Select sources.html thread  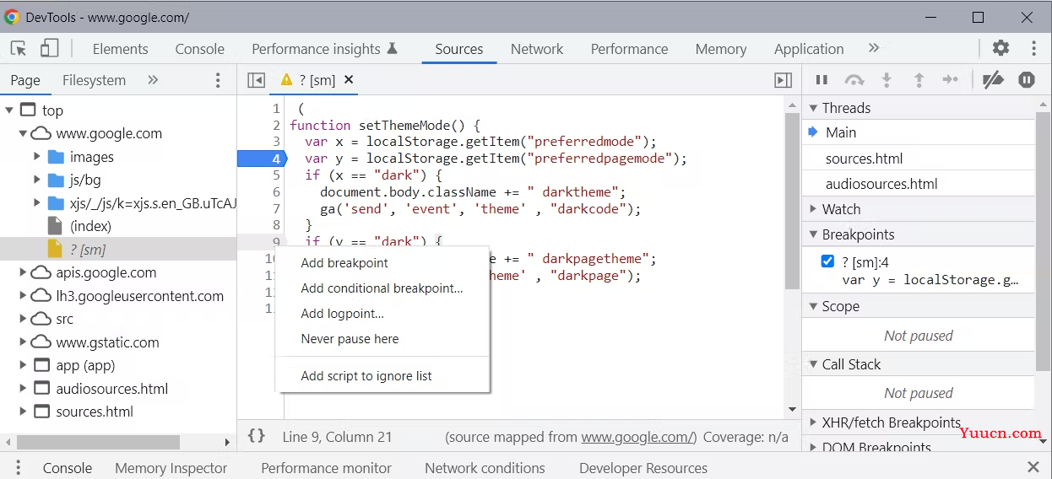click(x=918, y=159)
